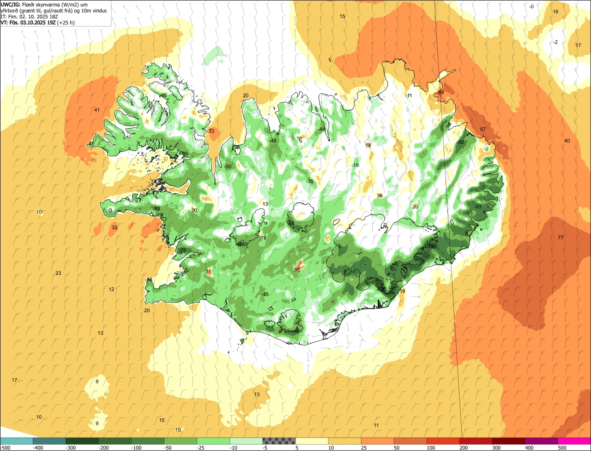Click the '-2' value in the northeast sea
Image resolution: width=591 pixels, height=451 pixels.
pos(555,42)
